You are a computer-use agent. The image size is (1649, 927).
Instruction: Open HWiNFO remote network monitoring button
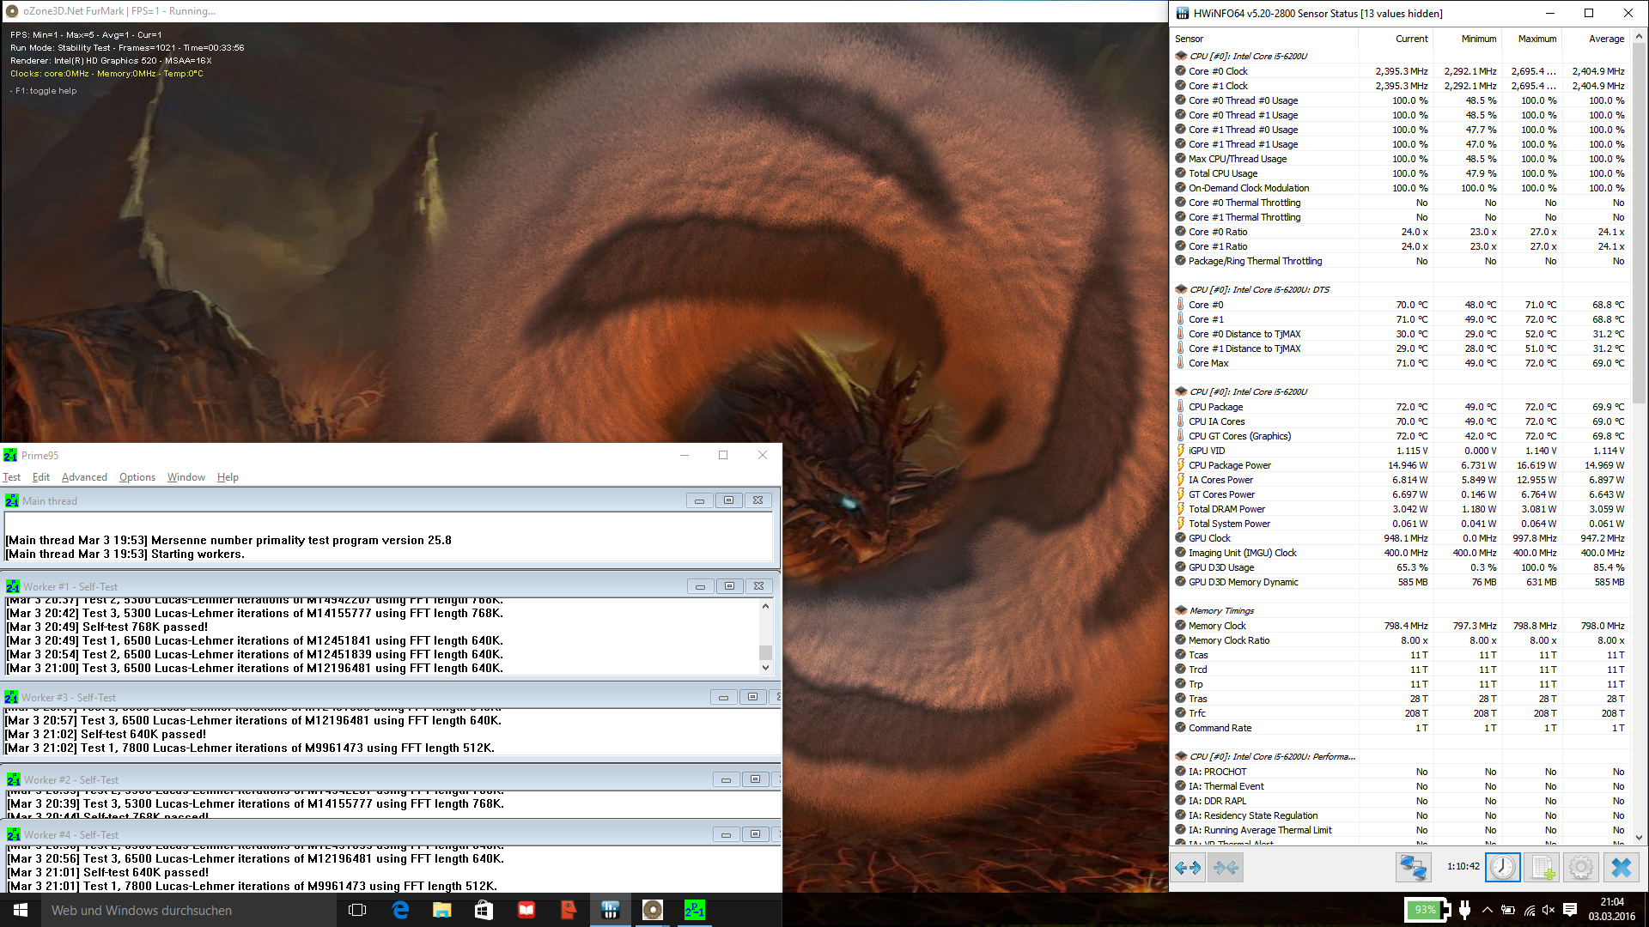[x=1413, y=868]
